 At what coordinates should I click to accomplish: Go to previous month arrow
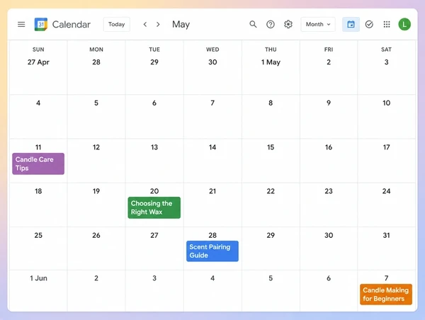[x=145, y=24]
